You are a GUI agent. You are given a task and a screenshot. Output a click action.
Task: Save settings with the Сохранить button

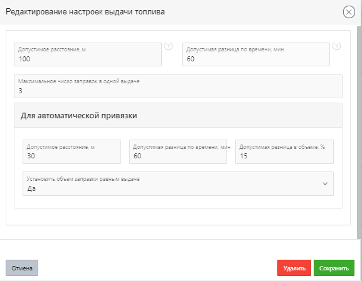(x=334, y=268)
